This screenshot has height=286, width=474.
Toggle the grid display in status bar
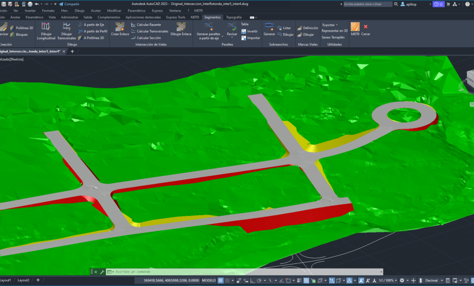tap(221, 280)
